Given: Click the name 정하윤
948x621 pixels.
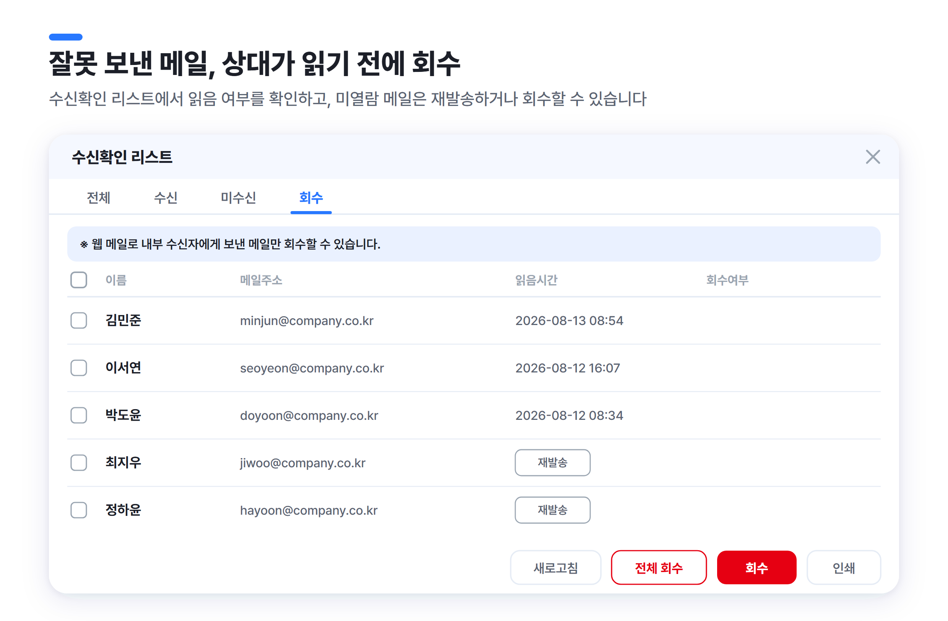Looking at the screenshot, I should click(x=123, y=510).
